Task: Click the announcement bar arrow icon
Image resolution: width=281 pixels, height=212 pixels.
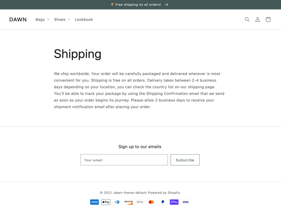Action: 166,5
